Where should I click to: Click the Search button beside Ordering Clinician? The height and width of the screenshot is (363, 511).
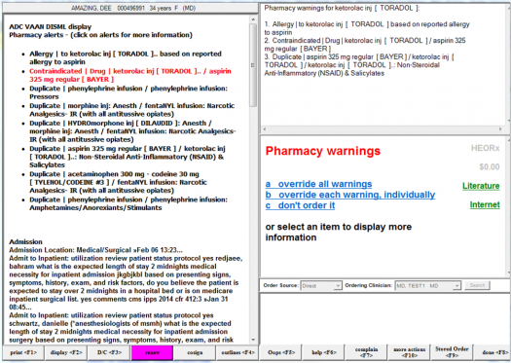tap(477, 285)
